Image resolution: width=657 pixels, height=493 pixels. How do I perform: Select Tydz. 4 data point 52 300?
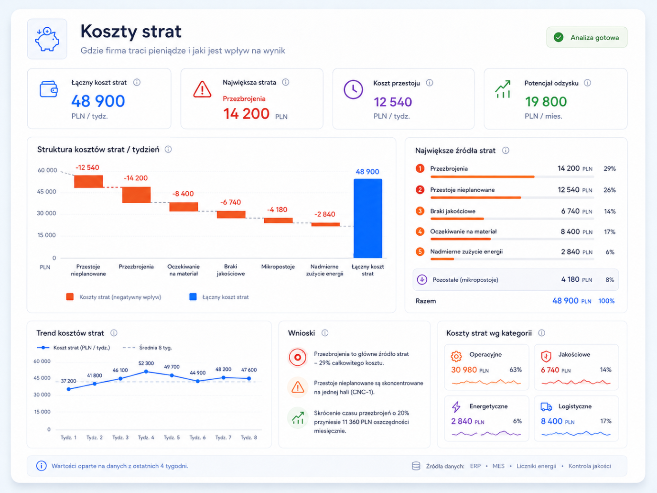[x=146, y=372]
